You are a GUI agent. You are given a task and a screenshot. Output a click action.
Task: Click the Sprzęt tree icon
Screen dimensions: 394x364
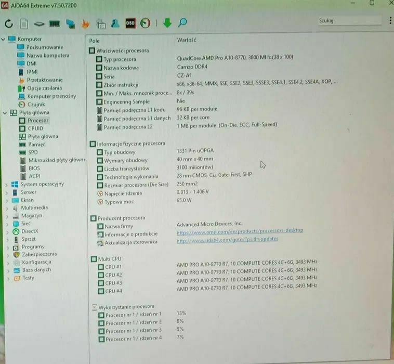click(x=16, y=239)
